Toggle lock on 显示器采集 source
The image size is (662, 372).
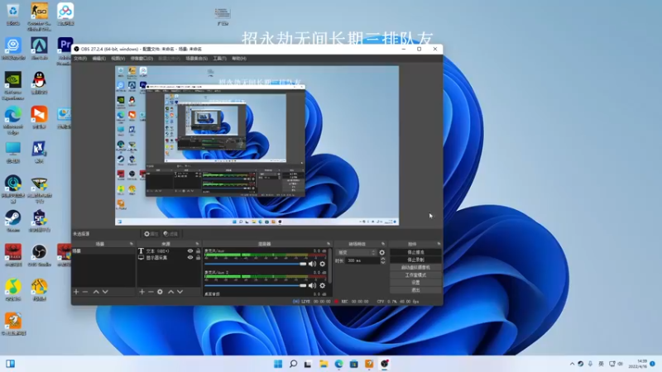[198, 257]
